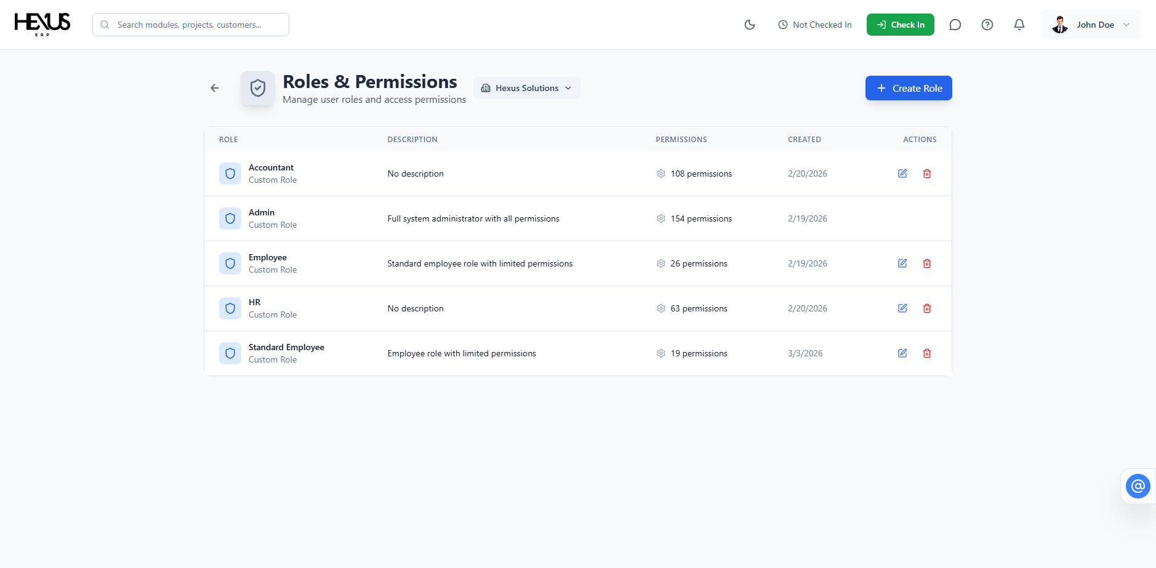
Task: Click 'Standard employee role with limited permissions'
Action: click(x=480, y=263)
